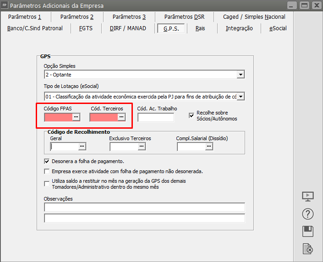The height and width of the screenshot is (262, 323).
Task: Open the help question mark icon
Action: (x=308, y=214)
